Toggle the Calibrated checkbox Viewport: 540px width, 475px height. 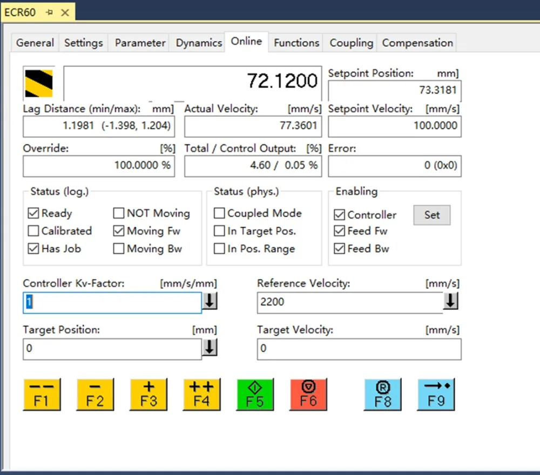click(x=33, y=231)
